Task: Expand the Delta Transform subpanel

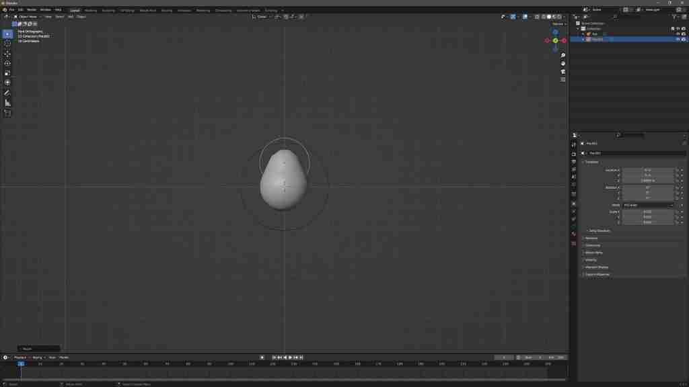Action: click(x=600, y=231)
